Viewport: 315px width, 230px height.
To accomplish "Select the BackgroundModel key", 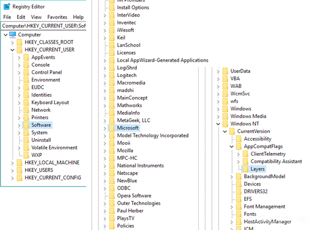I will [265, 176].
